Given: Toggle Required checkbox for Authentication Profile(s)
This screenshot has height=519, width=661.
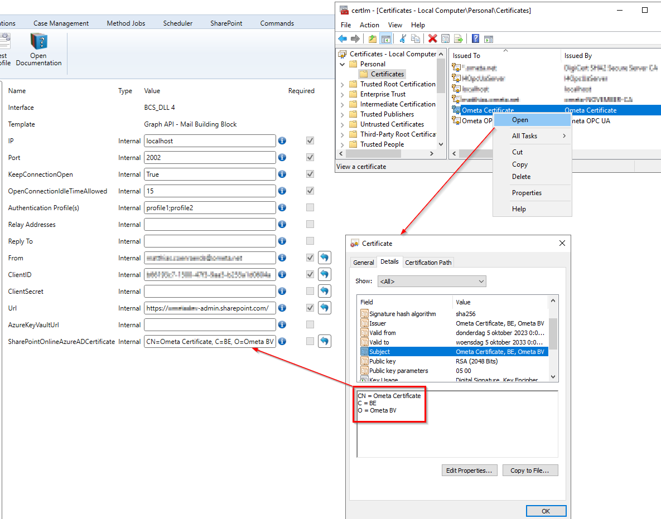Looking at the screenshot, I should click(310, 207).
